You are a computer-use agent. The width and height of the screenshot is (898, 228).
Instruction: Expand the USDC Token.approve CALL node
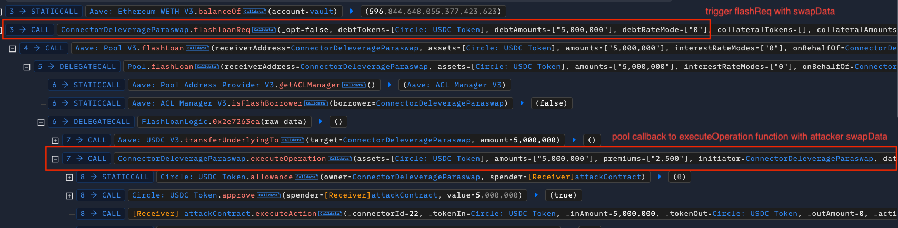coord(69,195)
